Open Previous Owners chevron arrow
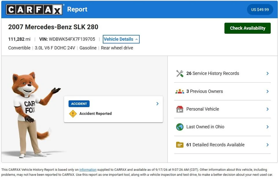 268,91
